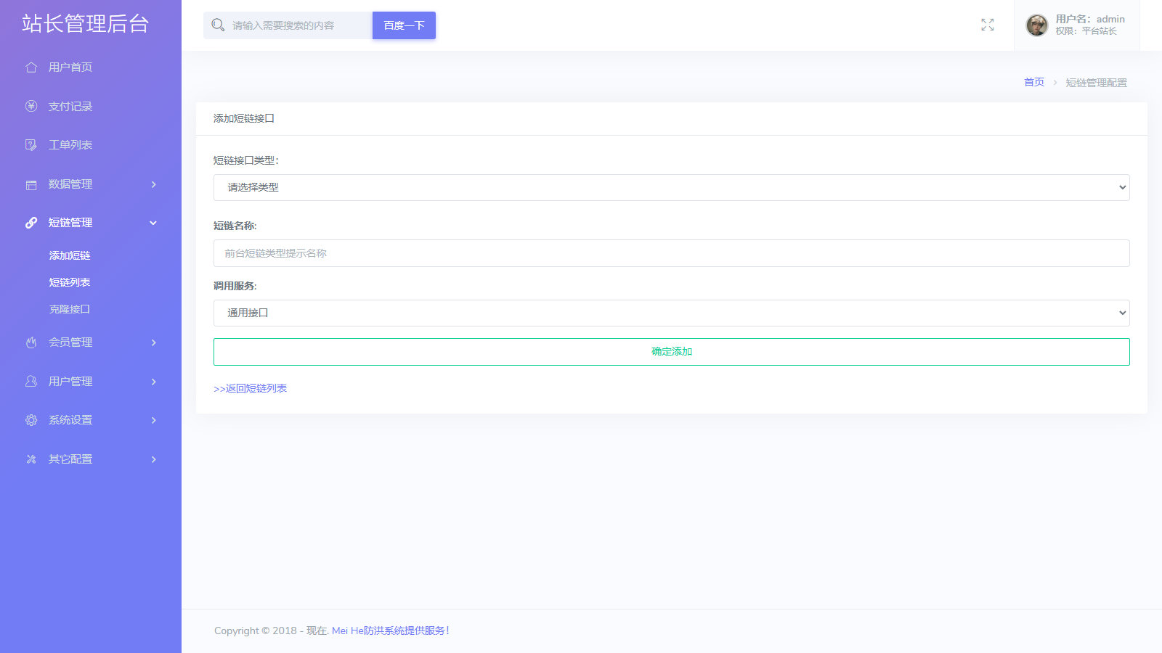
Task: Click the gear icon beside 系统设置
Action: 31,420
